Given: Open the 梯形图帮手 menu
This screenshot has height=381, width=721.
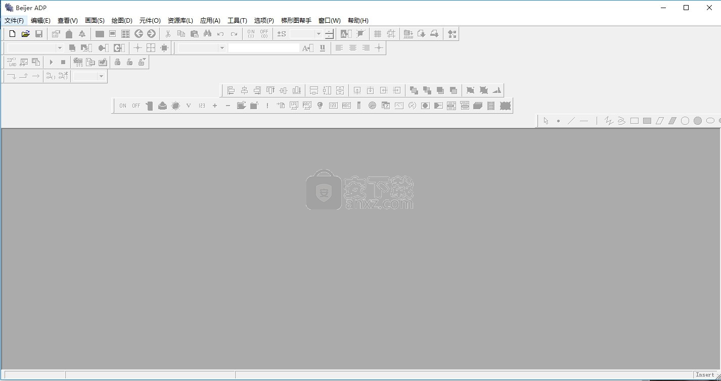Looking at the screenshot, I should [x=296, y=21].
